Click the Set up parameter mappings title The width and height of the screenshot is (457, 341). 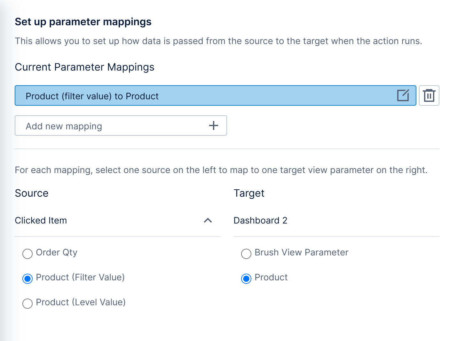click(83, 22)
